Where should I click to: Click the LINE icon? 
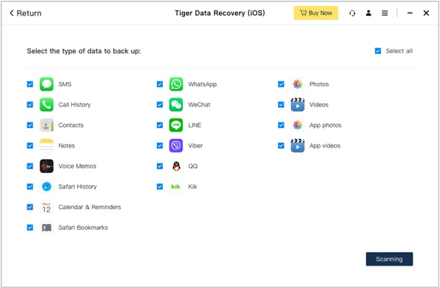[x=176, y=125]
